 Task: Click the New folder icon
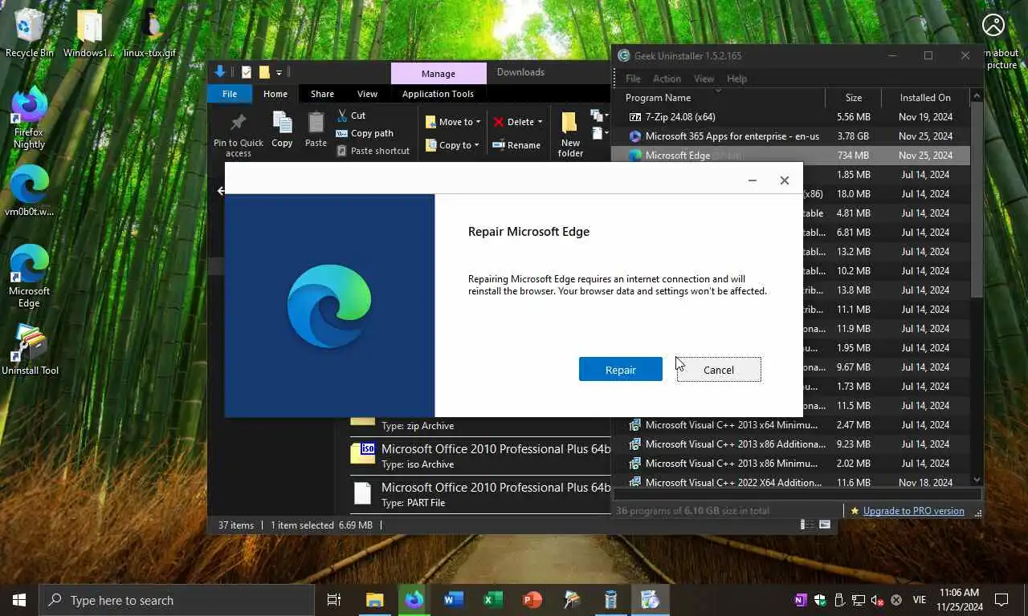pyautogui.click(x=570, y=135)
